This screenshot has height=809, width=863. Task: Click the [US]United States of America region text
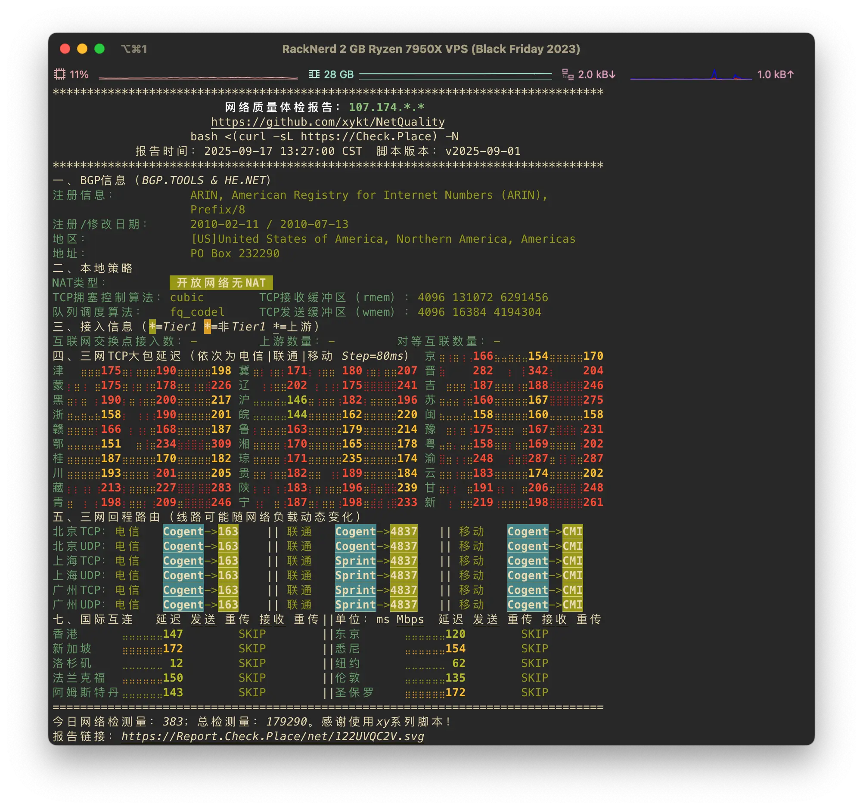click(383, 238)
